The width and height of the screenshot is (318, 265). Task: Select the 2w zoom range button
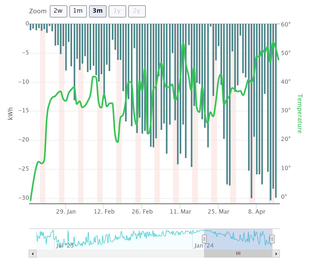(x=58, y=11)
